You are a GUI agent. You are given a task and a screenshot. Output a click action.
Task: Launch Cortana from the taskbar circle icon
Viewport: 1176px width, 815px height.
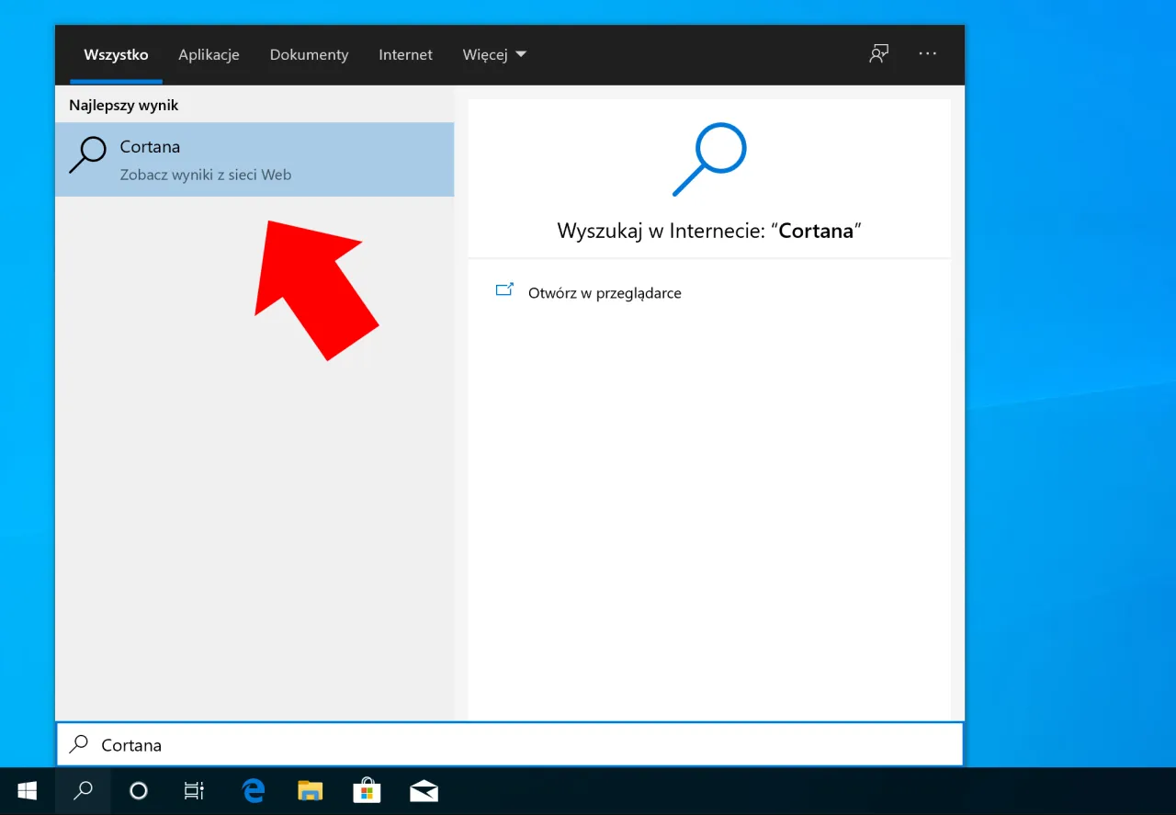tap(139, 791)
